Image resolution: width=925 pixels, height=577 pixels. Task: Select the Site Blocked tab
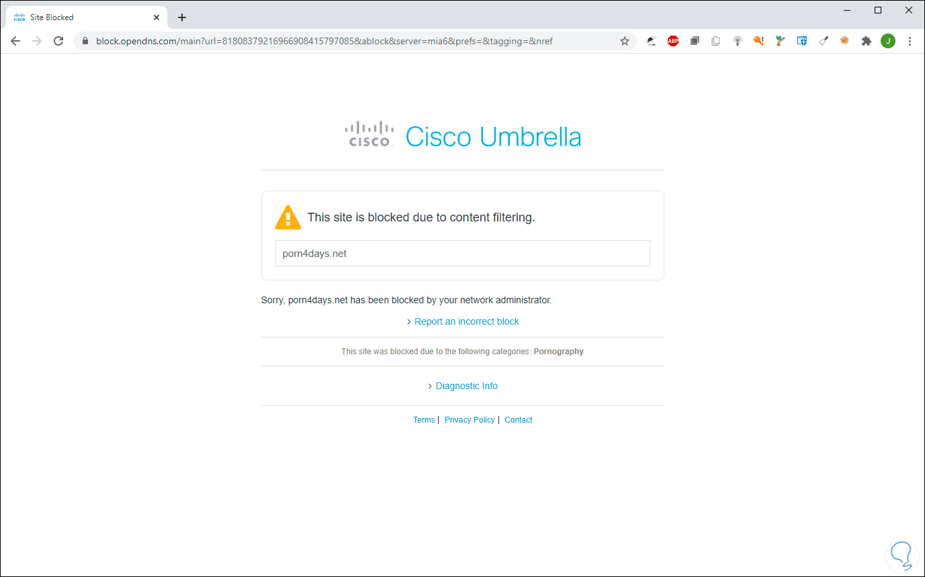pos(81,17)
